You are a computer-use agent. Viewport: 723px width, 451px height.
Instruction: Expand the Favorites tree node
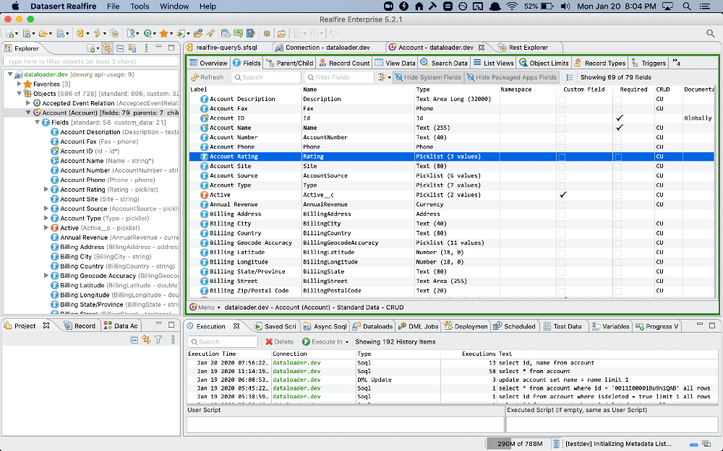coord(19,84)
